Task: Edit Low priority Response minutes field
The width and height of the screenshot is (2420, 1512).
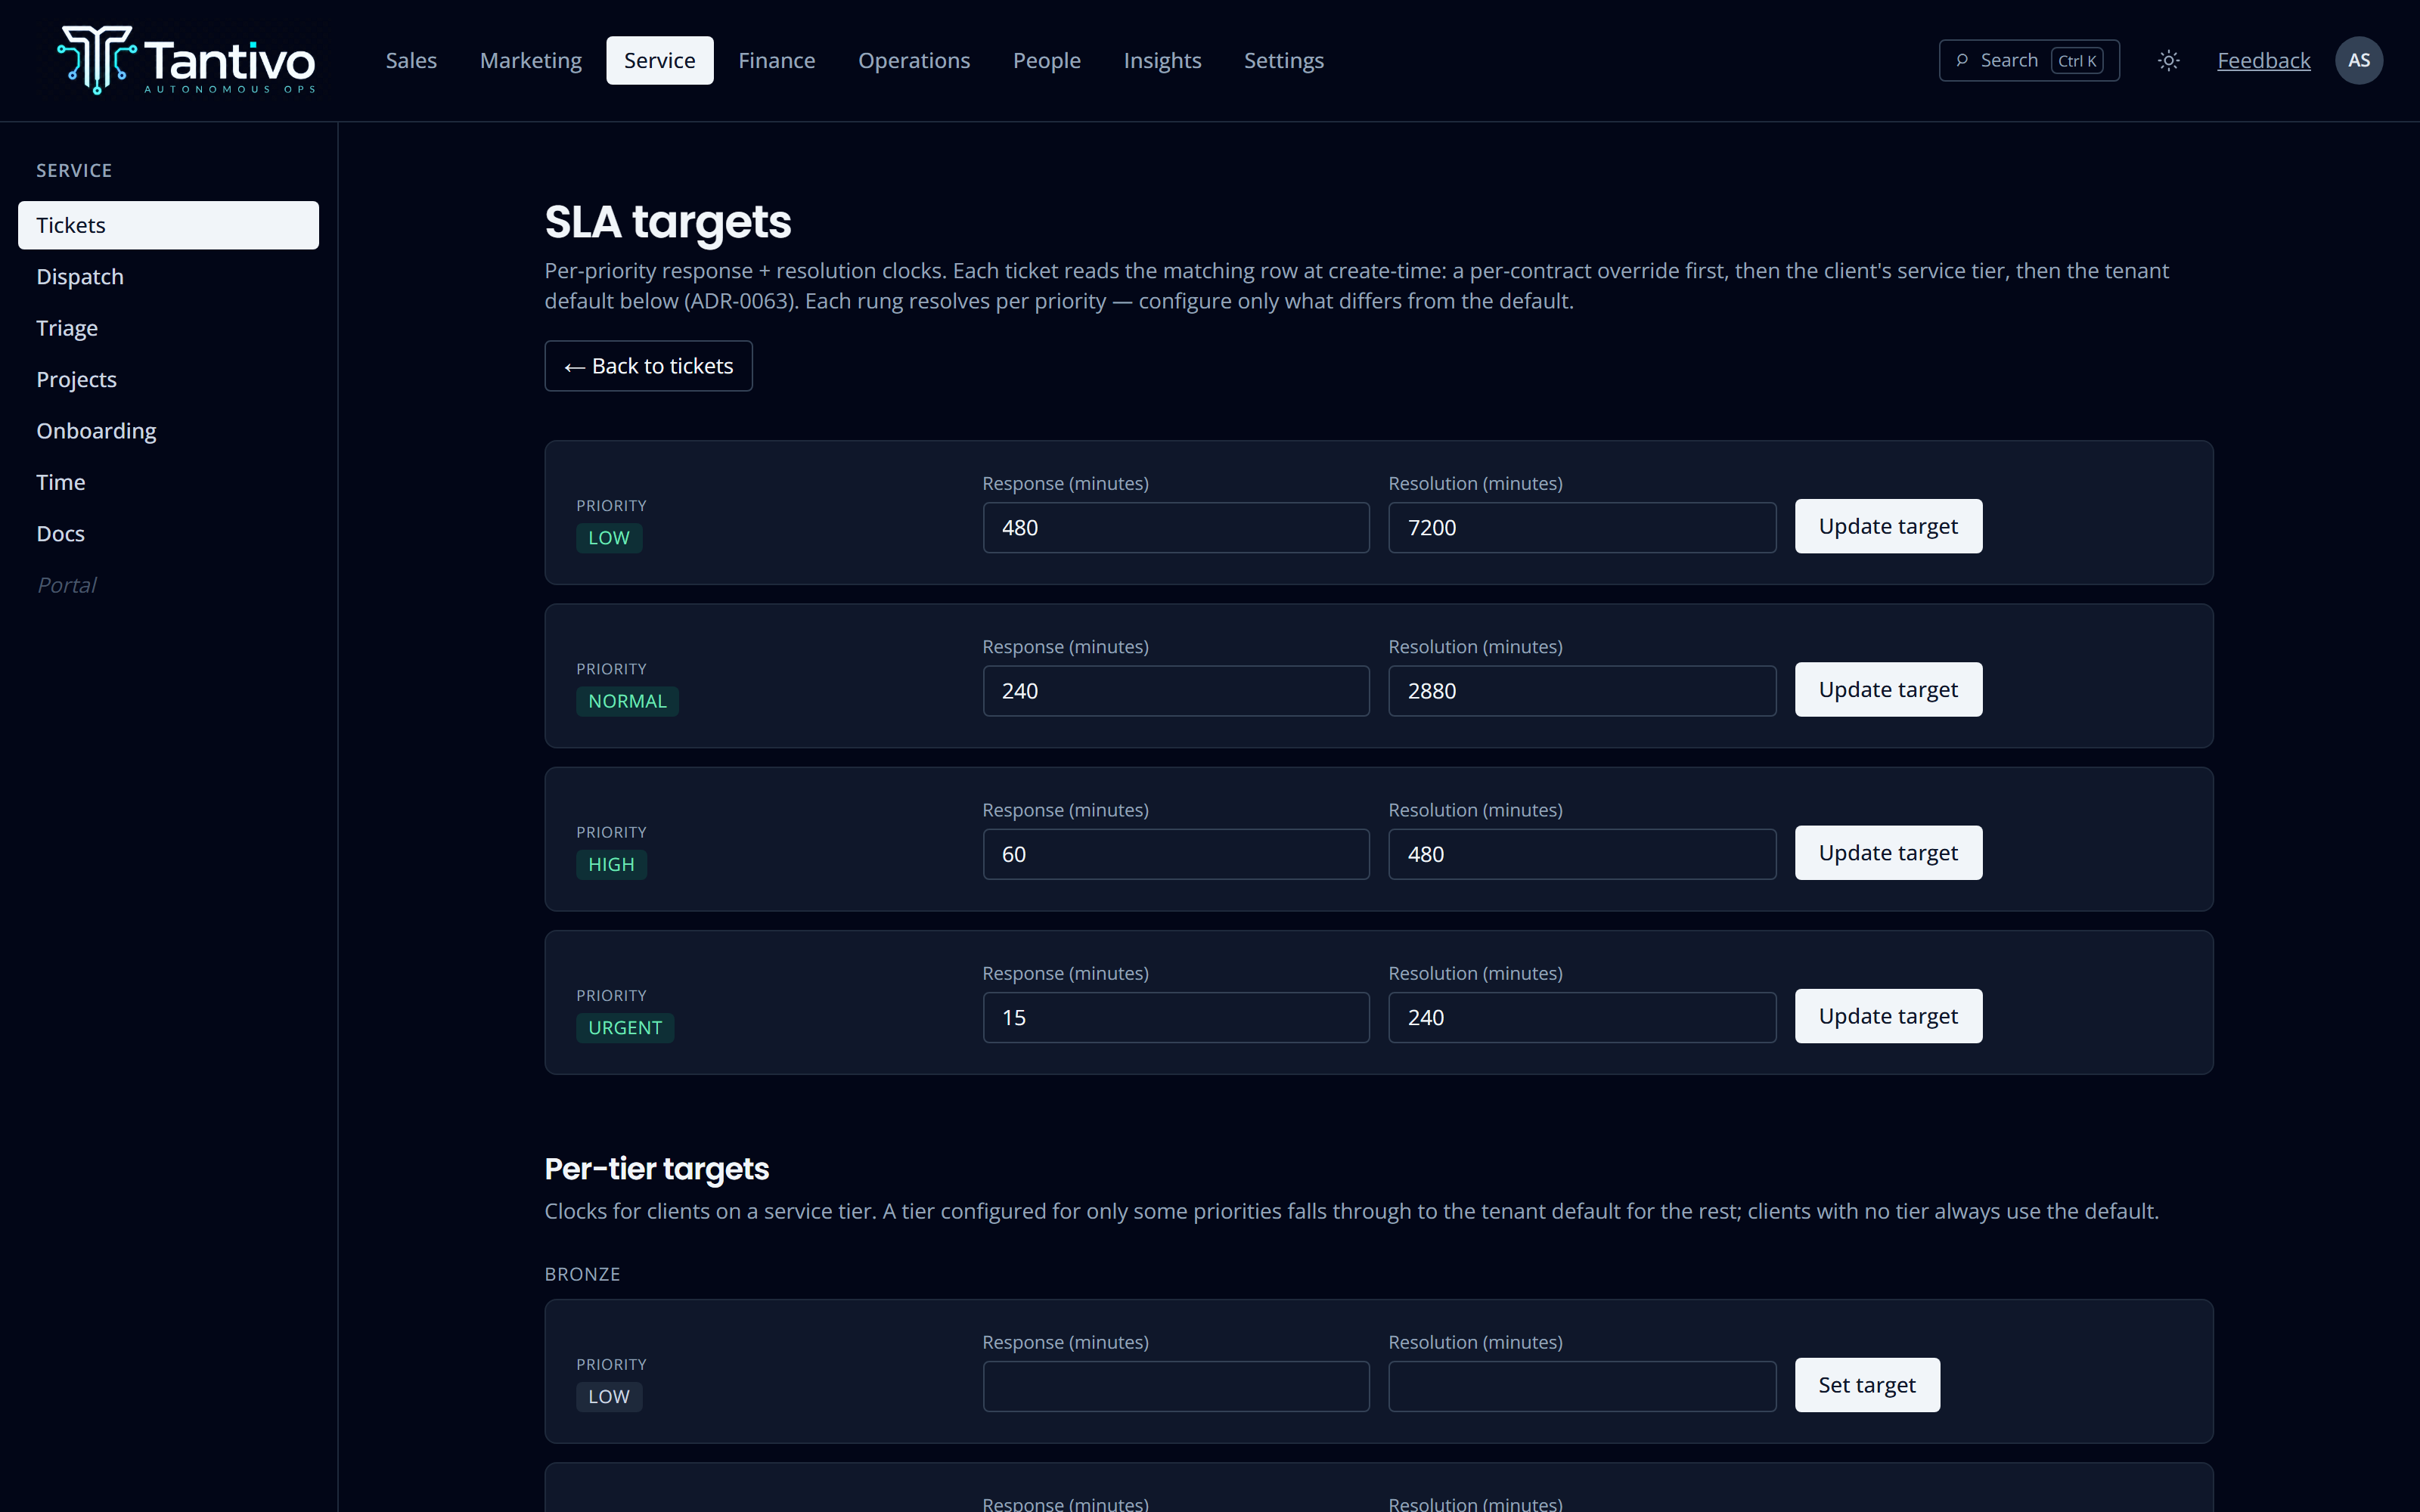Action: 1176,528
